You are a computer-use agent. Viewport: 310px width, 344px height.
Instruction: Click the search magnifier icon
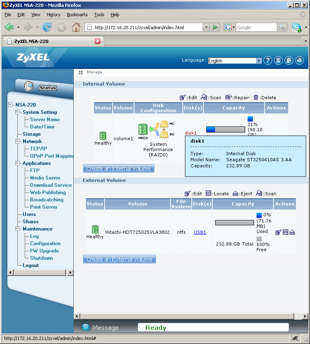(x=282, y=28)
